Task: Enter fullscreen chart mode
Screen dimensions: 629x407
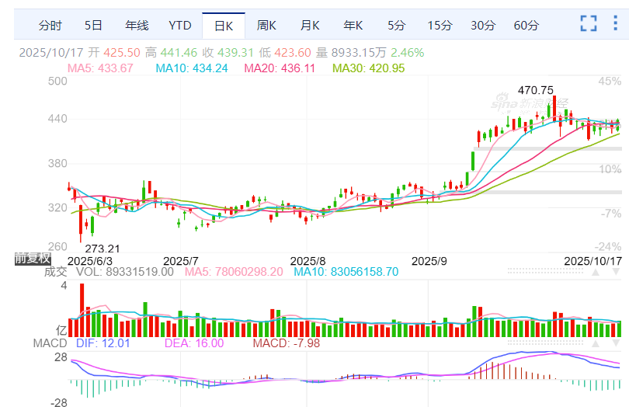Action: point(589,23)
